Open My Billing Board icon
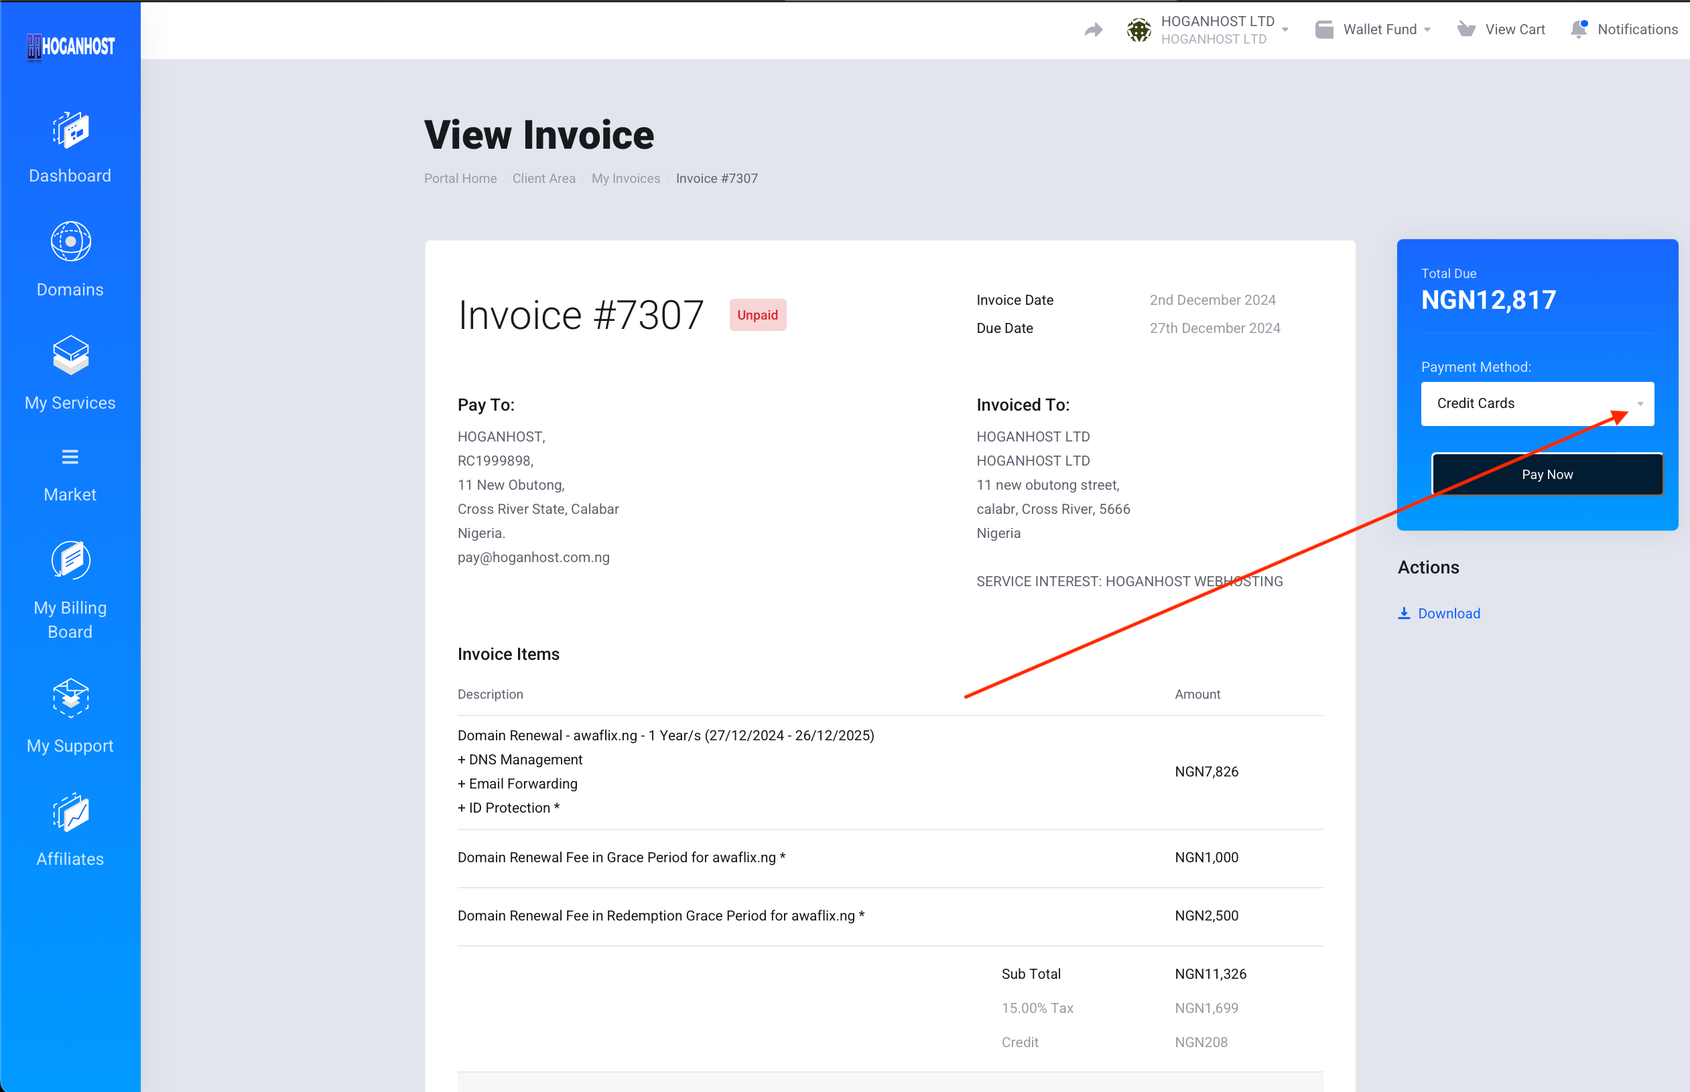 point(70,560)
